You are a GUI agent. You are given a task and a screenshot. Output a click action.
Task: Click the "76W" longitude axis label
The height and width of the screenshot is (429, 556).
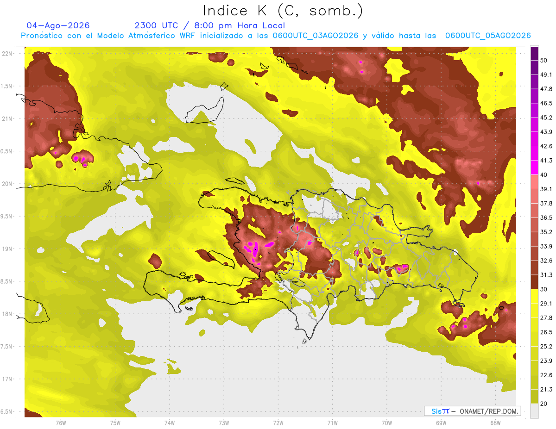[61, 423]
